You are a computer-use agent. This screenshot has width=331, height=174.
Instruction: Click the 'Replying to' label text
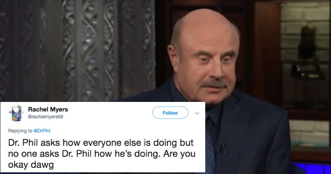coord(20,130)
